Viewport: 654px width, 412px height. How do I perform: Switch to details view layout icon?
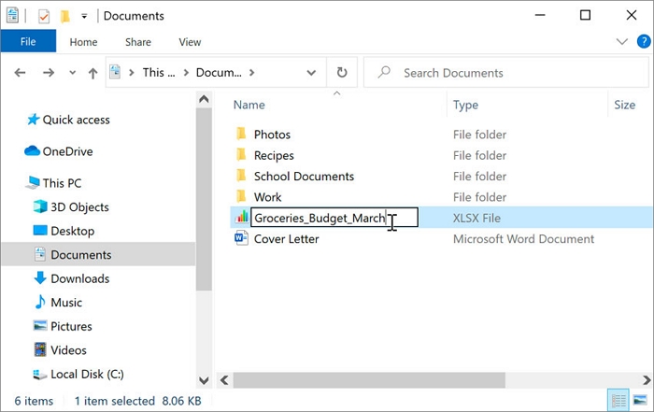[618, 401]
